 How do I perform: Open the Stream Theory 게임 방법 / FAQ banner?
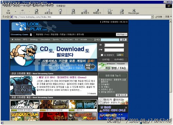click(113, 67)
